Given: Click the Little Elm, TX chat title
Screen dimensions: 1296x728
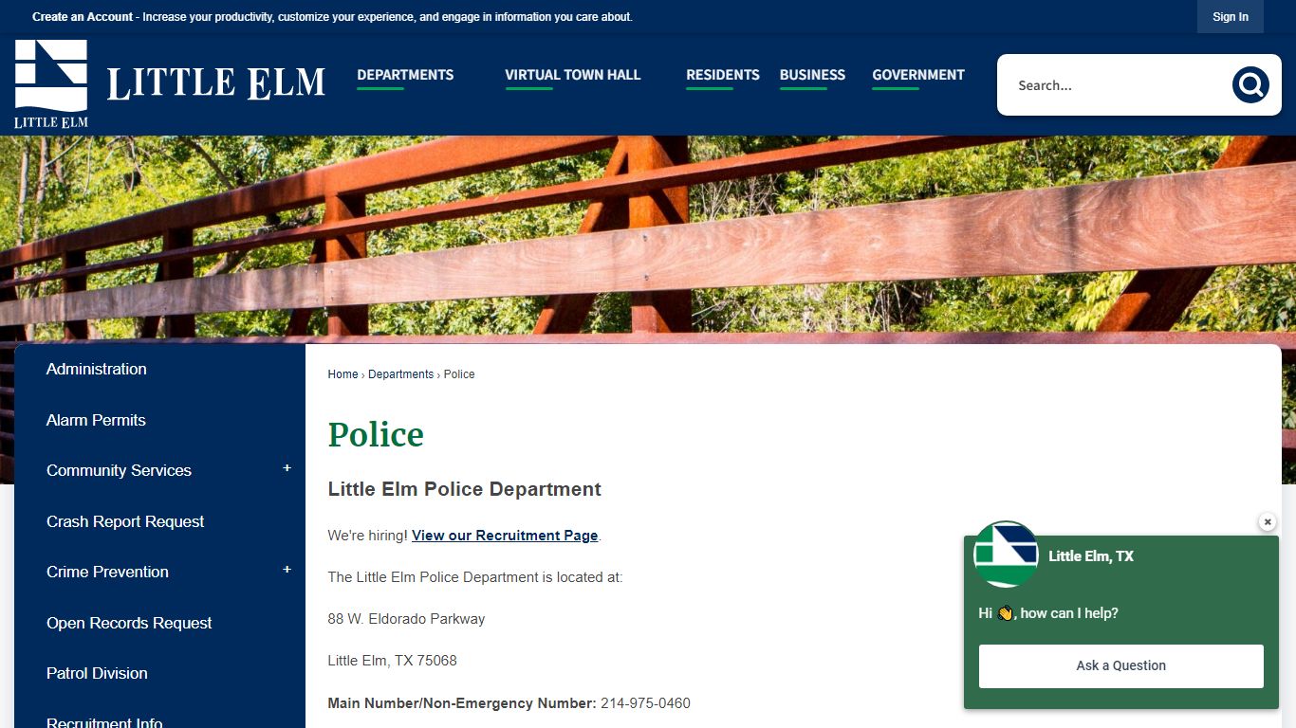Looking at the screenshot, I should click(1091, 556).
